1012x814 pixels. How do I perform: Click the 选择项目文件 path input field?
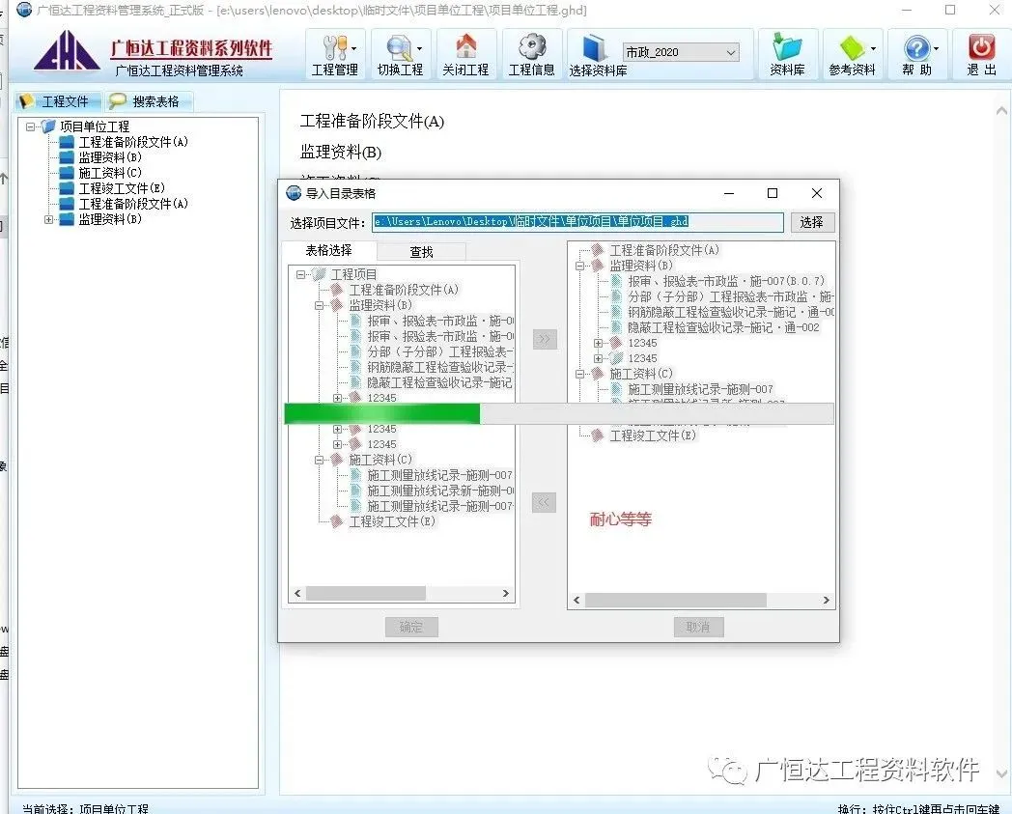(577, 222)
